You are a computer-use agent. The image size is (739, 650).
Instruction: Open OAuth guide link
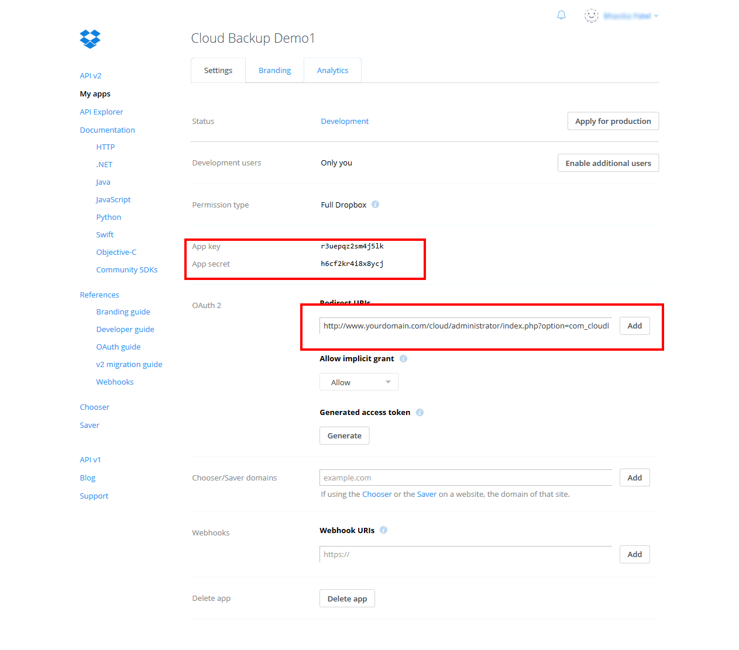tap(118, 347)
